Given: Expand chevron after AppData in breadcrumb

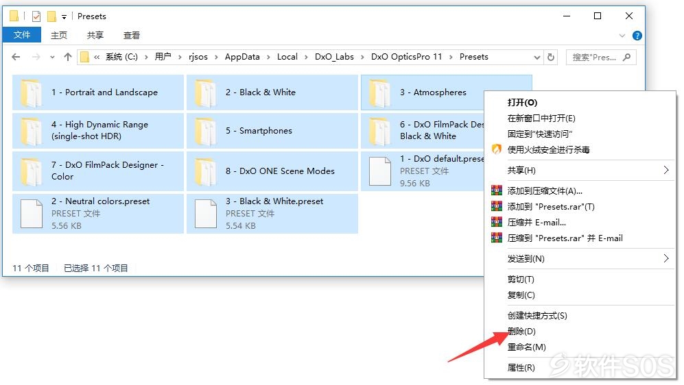Looking at the screenshot, I should [x=268, y=57].
